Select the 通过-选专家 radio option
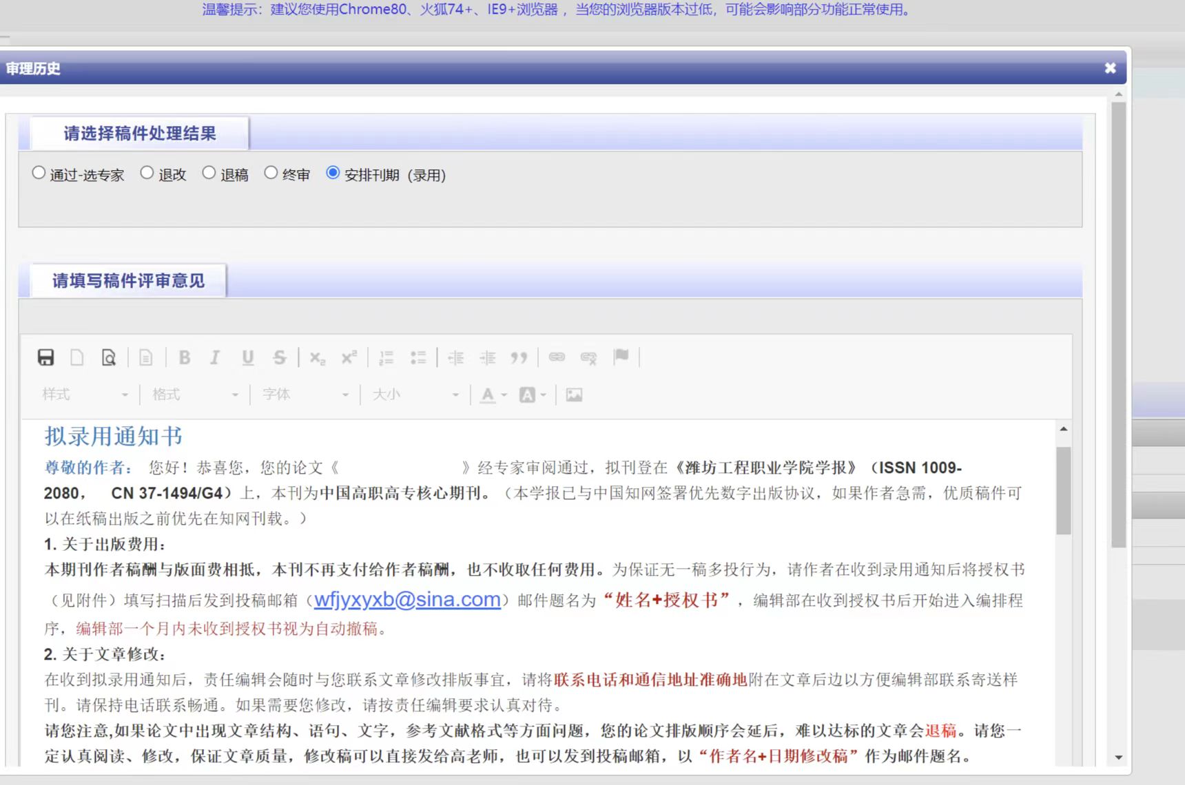The height and width of the screenshot is (785, 1185). click(39, 173)
